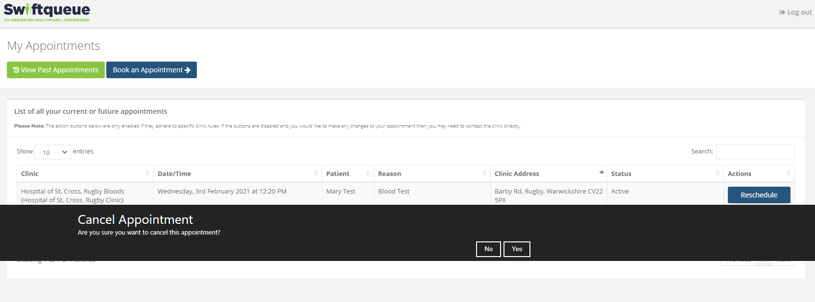Confirm cancellation by clicking Yes
Screen dimensions: 815x302
click(517, 249)
